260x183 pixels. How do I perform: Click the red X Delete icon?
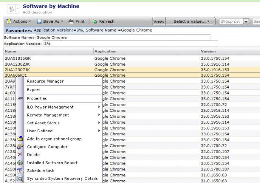click(x=20, y=155)
